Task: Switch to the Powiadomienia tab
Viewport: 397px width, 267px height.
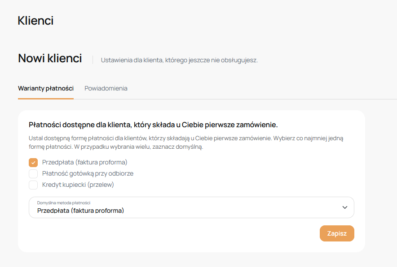Action: tap(106, 88)
